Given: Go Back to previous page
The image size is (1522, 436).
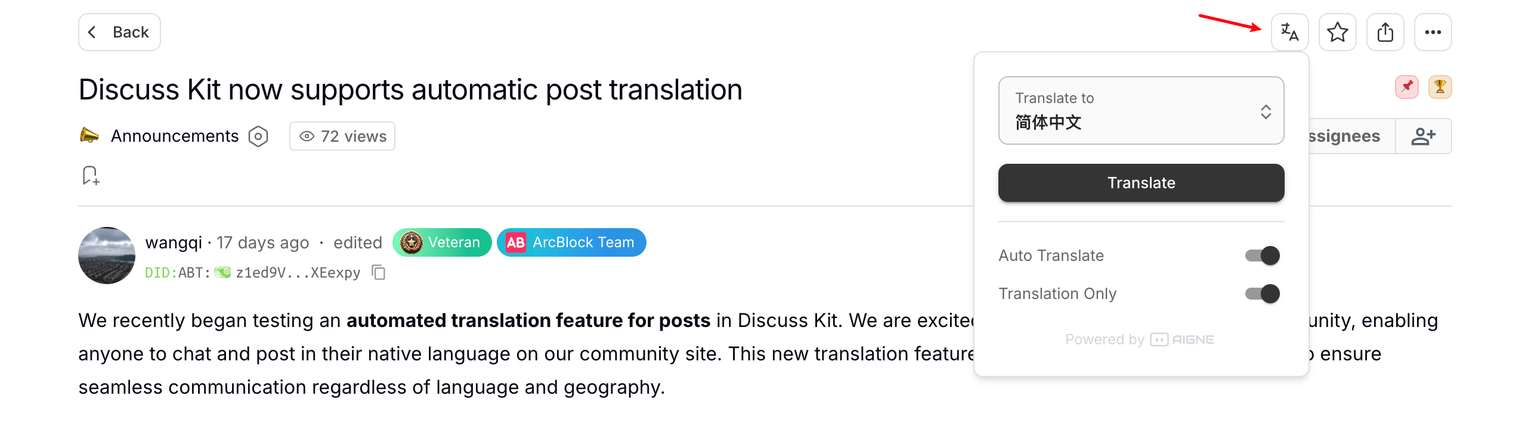Looking at the screenshot, I should 119,32.
